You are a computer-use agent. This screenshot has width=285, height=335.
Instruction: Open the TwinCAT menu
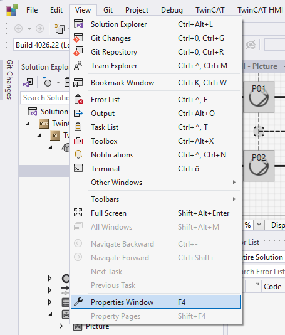(x=210, y=10)
